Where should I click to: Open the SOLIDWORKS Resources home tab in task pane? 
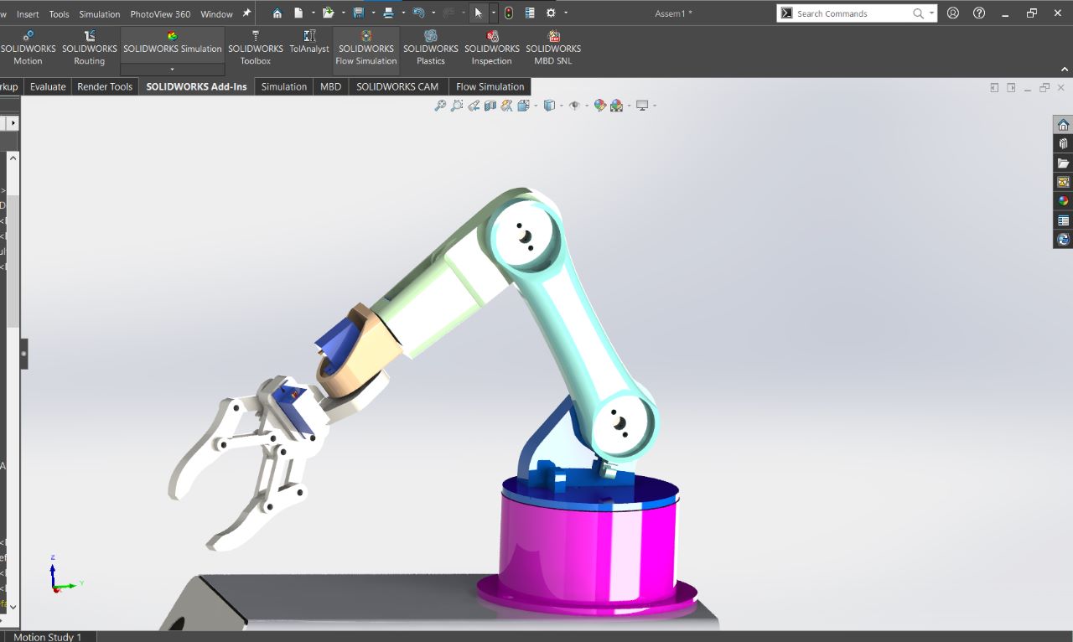coord(1063,125)
